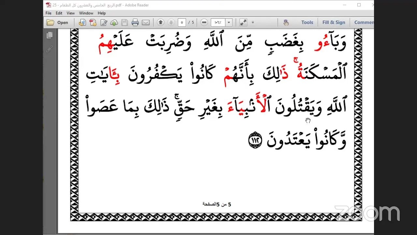Click the convert file to PDF icon
Viewport: 417px width, 235px height.
[x=82, y=23]
